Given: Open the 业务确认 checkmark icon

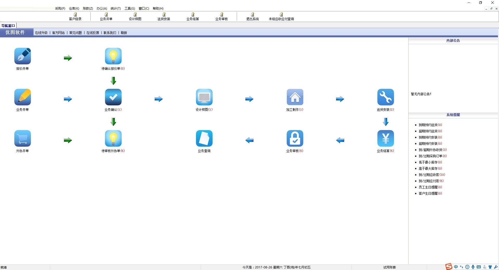Looking at the screenshot, I should (x=113, y=97).
